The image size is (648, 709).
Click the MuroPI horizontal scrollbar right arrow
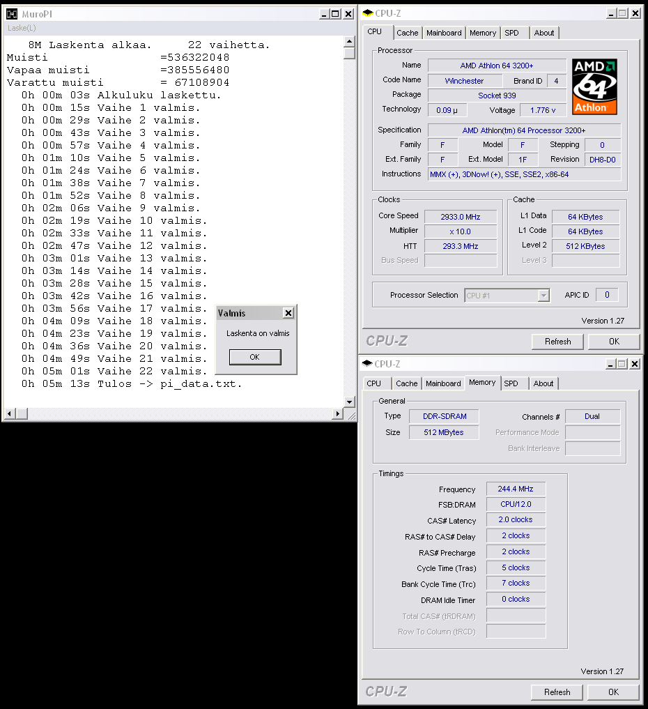[337, 413]
